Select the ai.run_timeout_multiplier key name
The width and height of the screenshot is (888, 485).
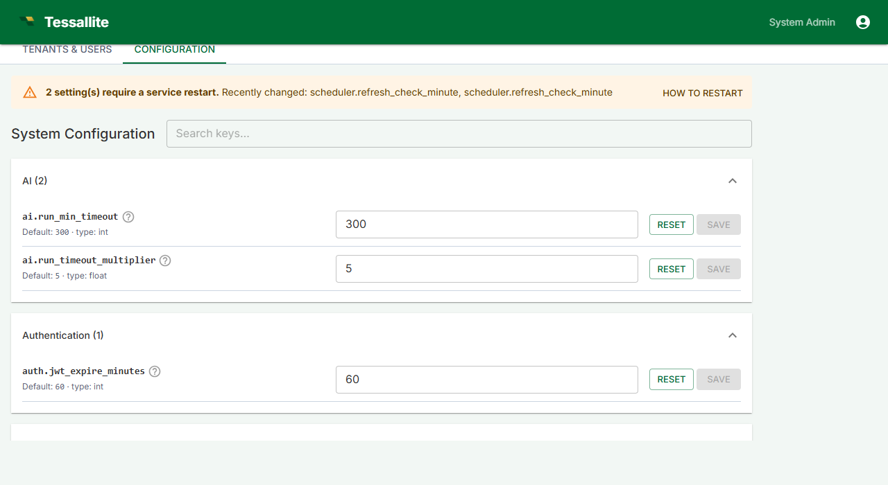click(x=89, y=261)
